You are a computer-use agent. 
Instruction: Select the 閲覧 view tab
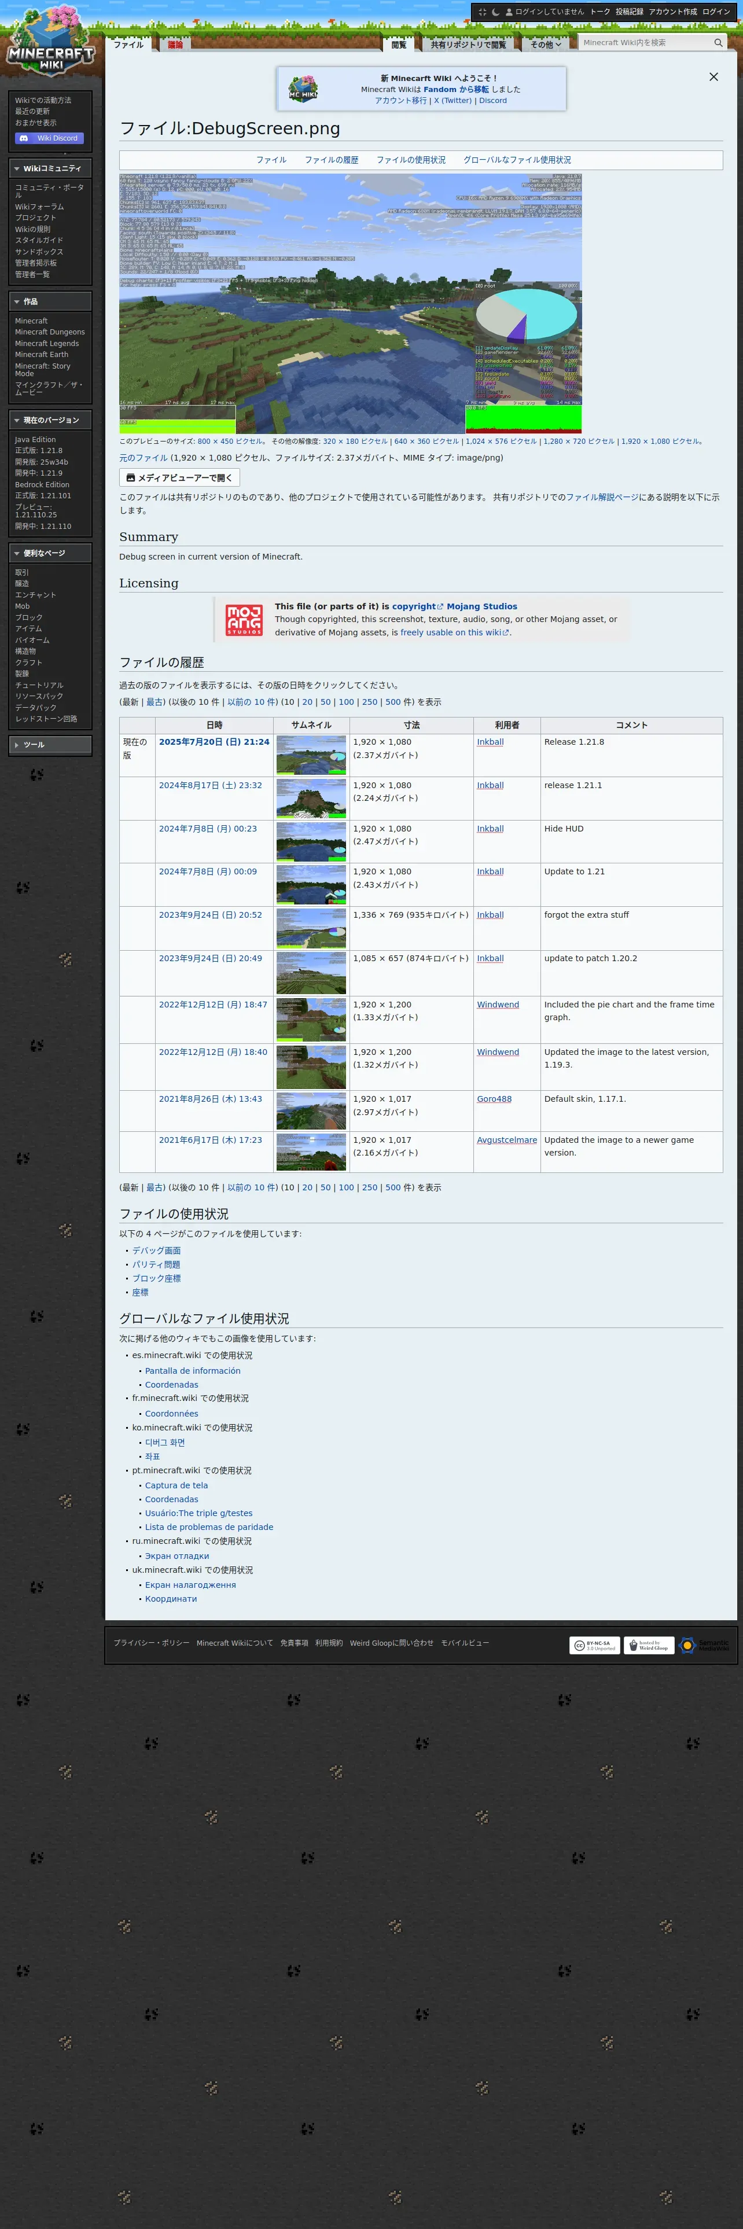point(399,44)
